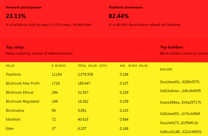This screenshot has width=208, height=136.
Task: Click the 294 blocks count
Action: click(x=55, y=93)
